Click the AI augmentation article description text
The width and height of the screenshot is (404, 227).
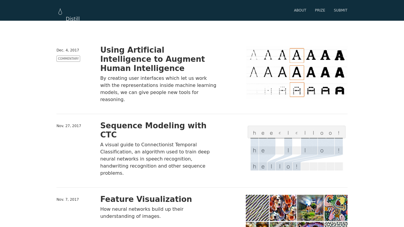pos(158,89)
